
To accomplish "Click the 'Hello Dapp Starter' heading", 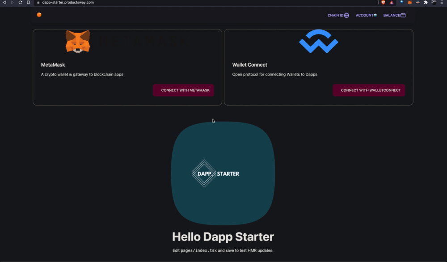I will click(223, 237).
